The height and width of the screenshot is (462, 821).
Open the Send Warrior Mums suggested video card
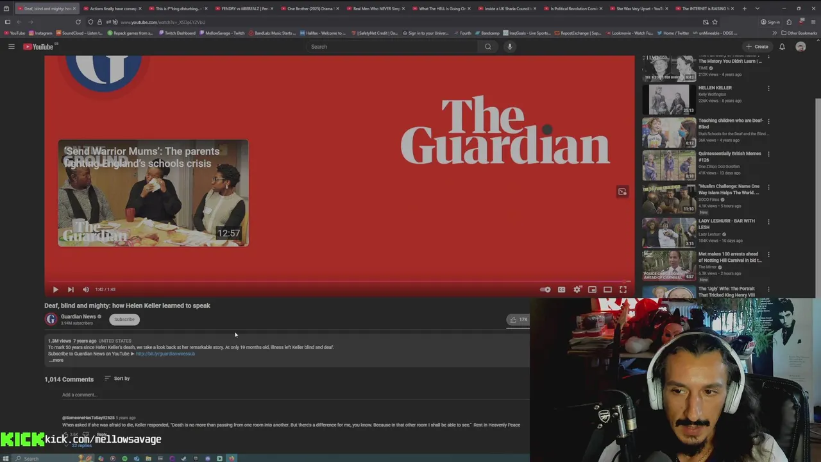point(153,193)
